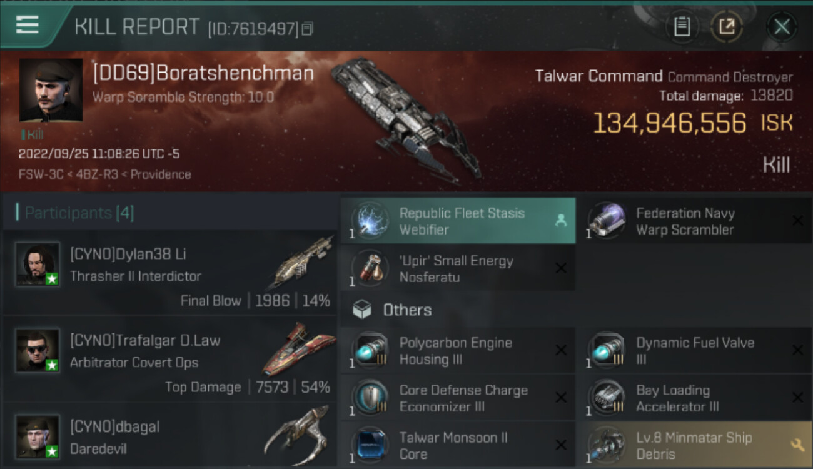Share the kill report externally
This screenshot has height=469, width=813.
click(727, 26)
